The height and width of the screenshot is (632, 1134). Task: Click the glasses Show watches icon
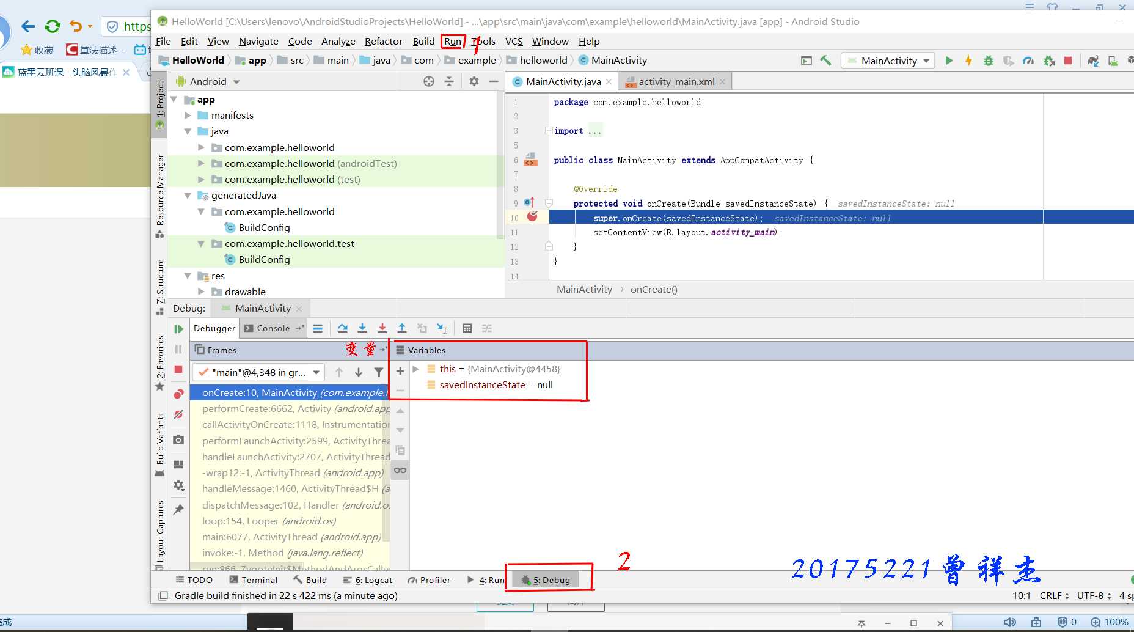(x=400, y=470)
